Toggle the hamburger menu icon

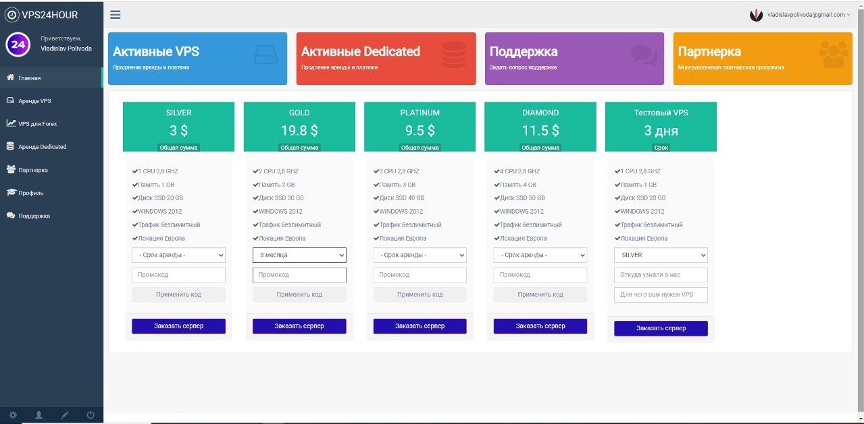pyautogui.click(x=115, y=14)
